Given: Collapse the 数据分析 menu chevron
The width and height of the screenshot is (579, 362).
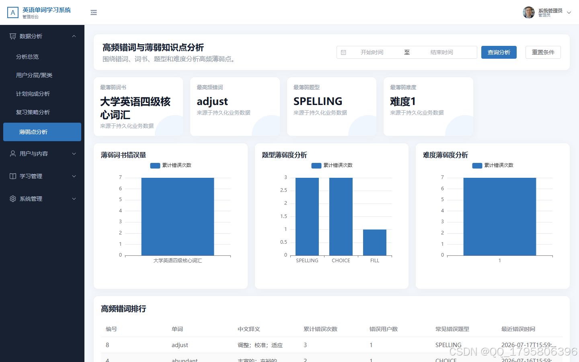Looking at the screenshot, I should click(74, 36).
